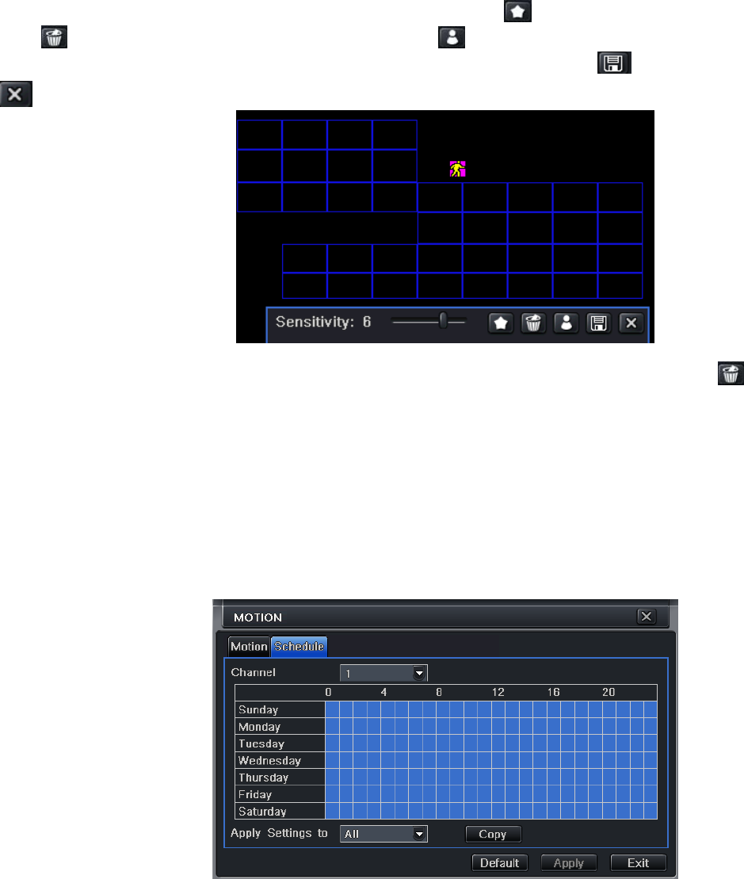Image resolution: width=744 pixels, height=879 pixels.
Task: Close the MOTION dialog window
Action: click(647, 617)
